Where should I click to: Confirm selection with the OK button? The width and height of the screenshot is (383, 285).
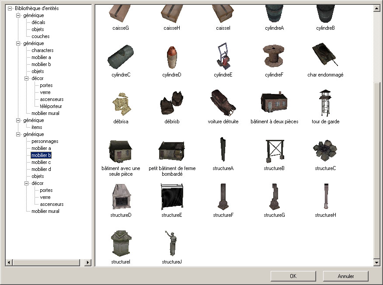coord(293,276)
